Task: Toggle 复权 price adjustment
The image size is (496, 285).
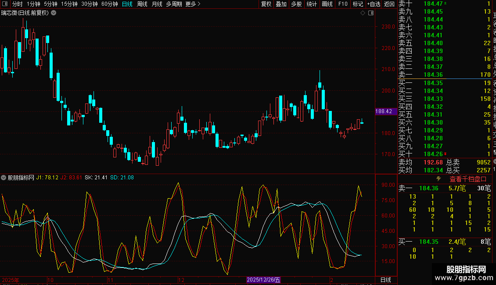Action: pos(266,4)
